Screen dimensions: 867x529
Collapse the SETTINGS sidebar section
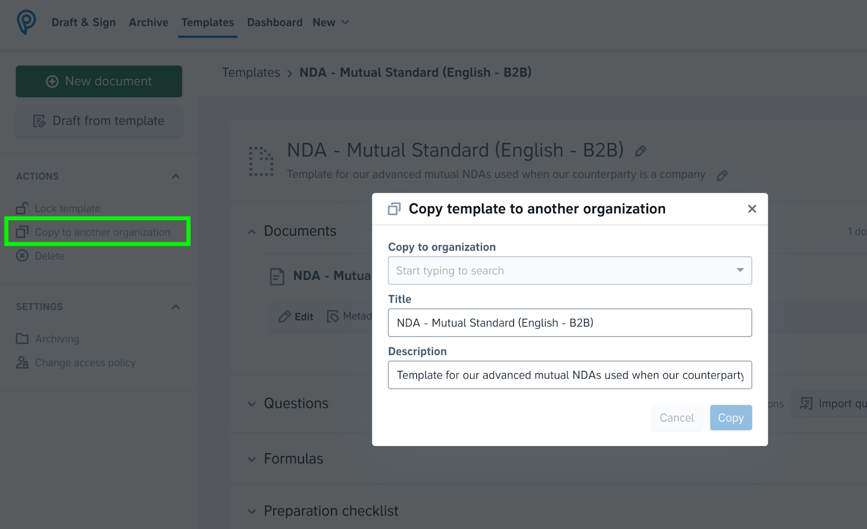176,307
